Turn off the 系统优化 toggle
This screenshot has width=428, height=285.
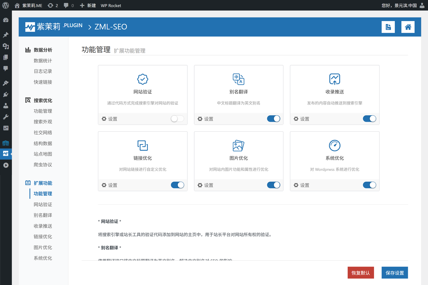(x=369, y=185)
